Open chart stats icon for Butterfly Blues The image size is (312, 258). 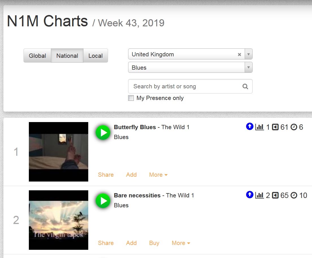259,127
